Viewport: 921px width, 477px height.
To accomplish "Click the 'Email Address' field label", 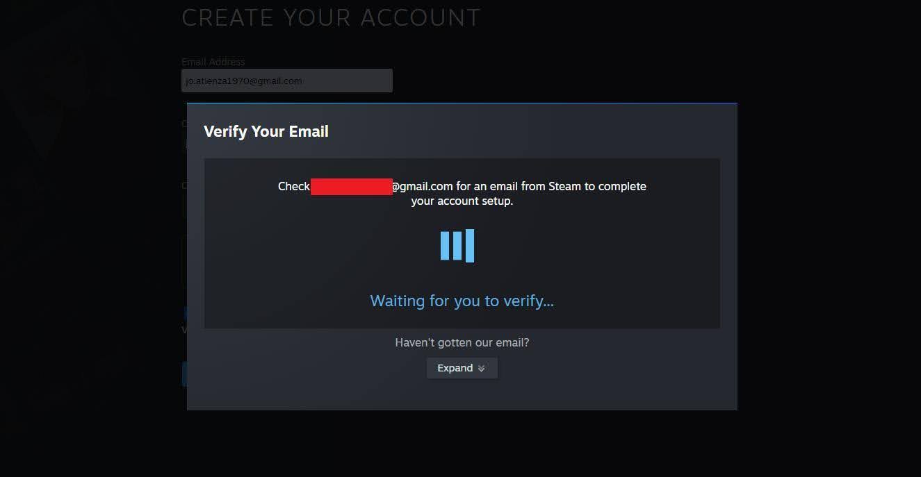I will click(213, 62).
